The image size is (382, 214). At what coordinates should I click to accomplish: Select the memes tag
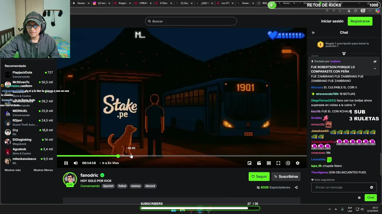coord(136,186)
